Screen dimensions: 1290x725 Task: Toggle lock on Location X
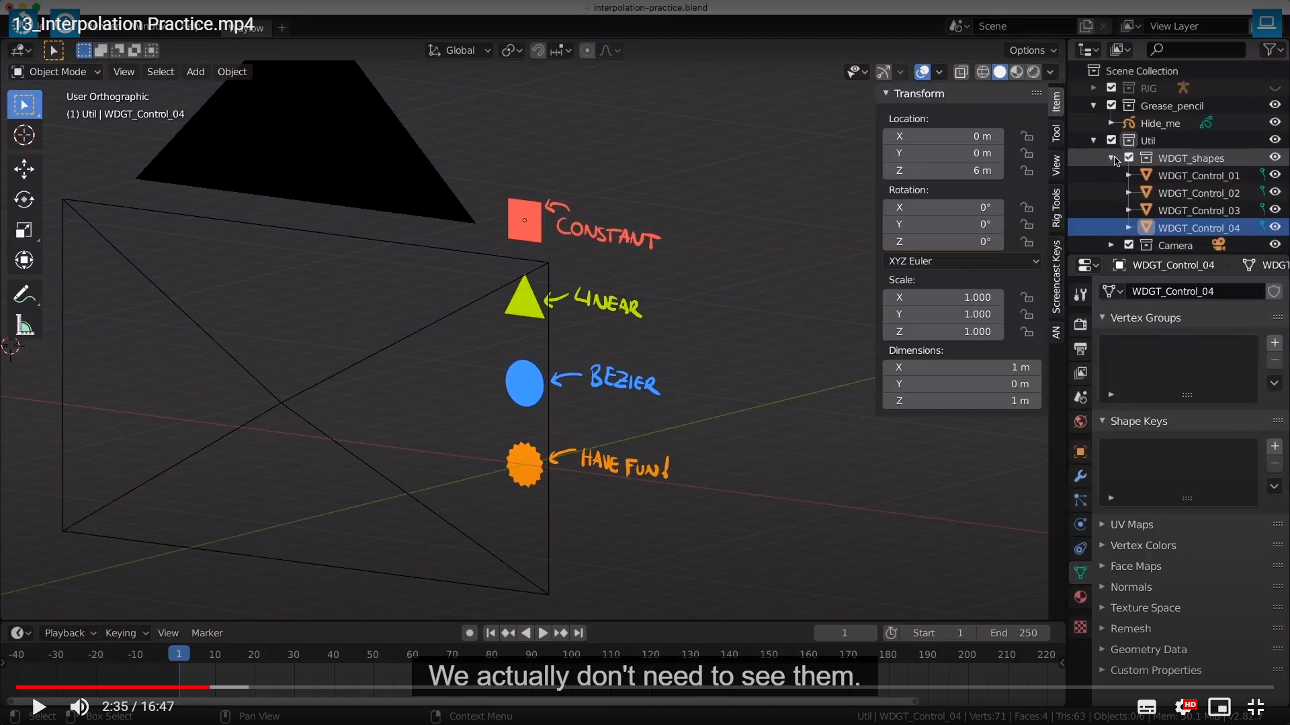[1027, 136]
